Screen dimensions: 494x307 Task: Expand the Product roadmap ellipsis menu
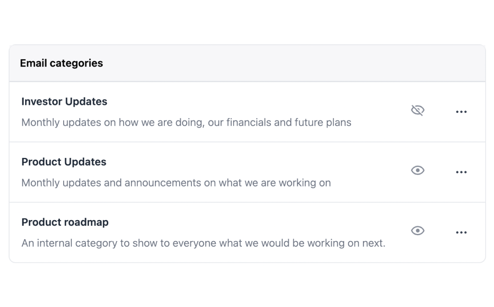point(461,233)
